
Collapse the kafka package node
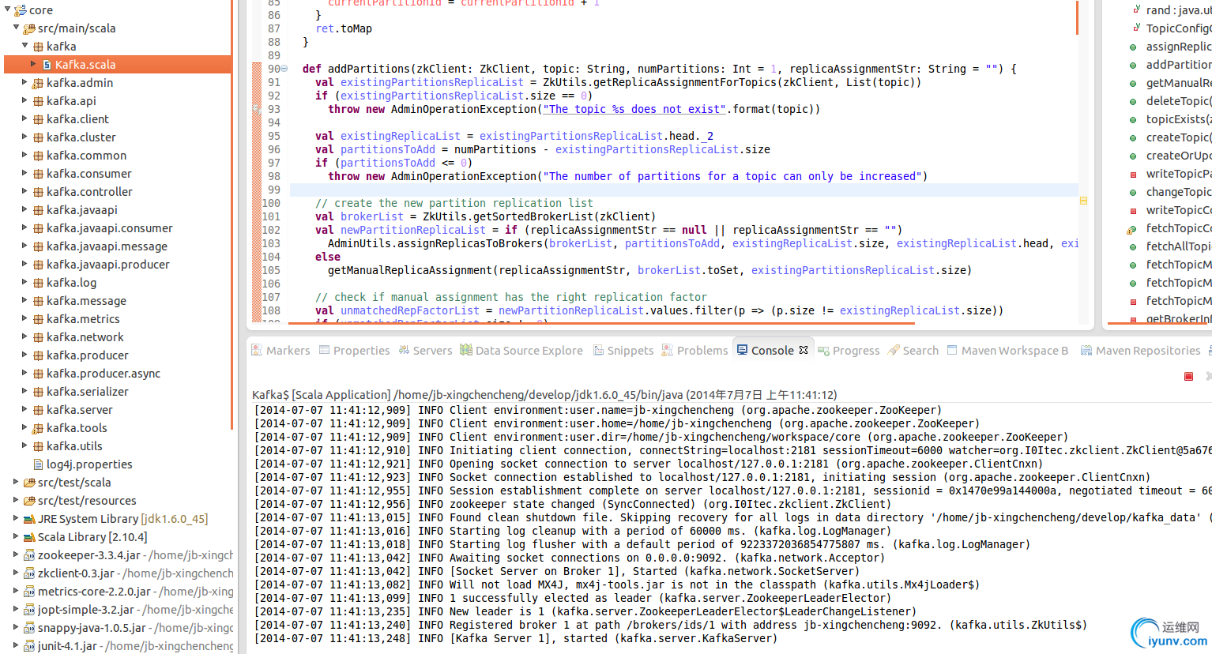[x=25, y=46]
